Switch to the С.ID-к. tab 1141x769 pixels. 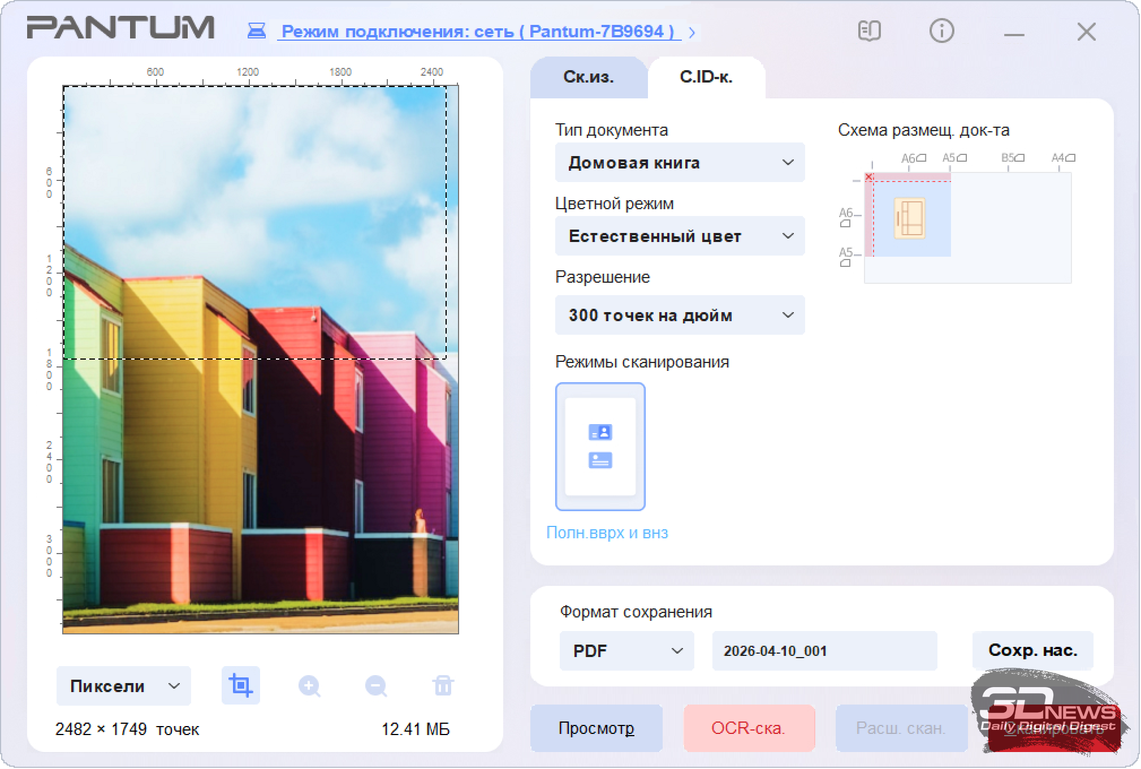click(706, 77)
